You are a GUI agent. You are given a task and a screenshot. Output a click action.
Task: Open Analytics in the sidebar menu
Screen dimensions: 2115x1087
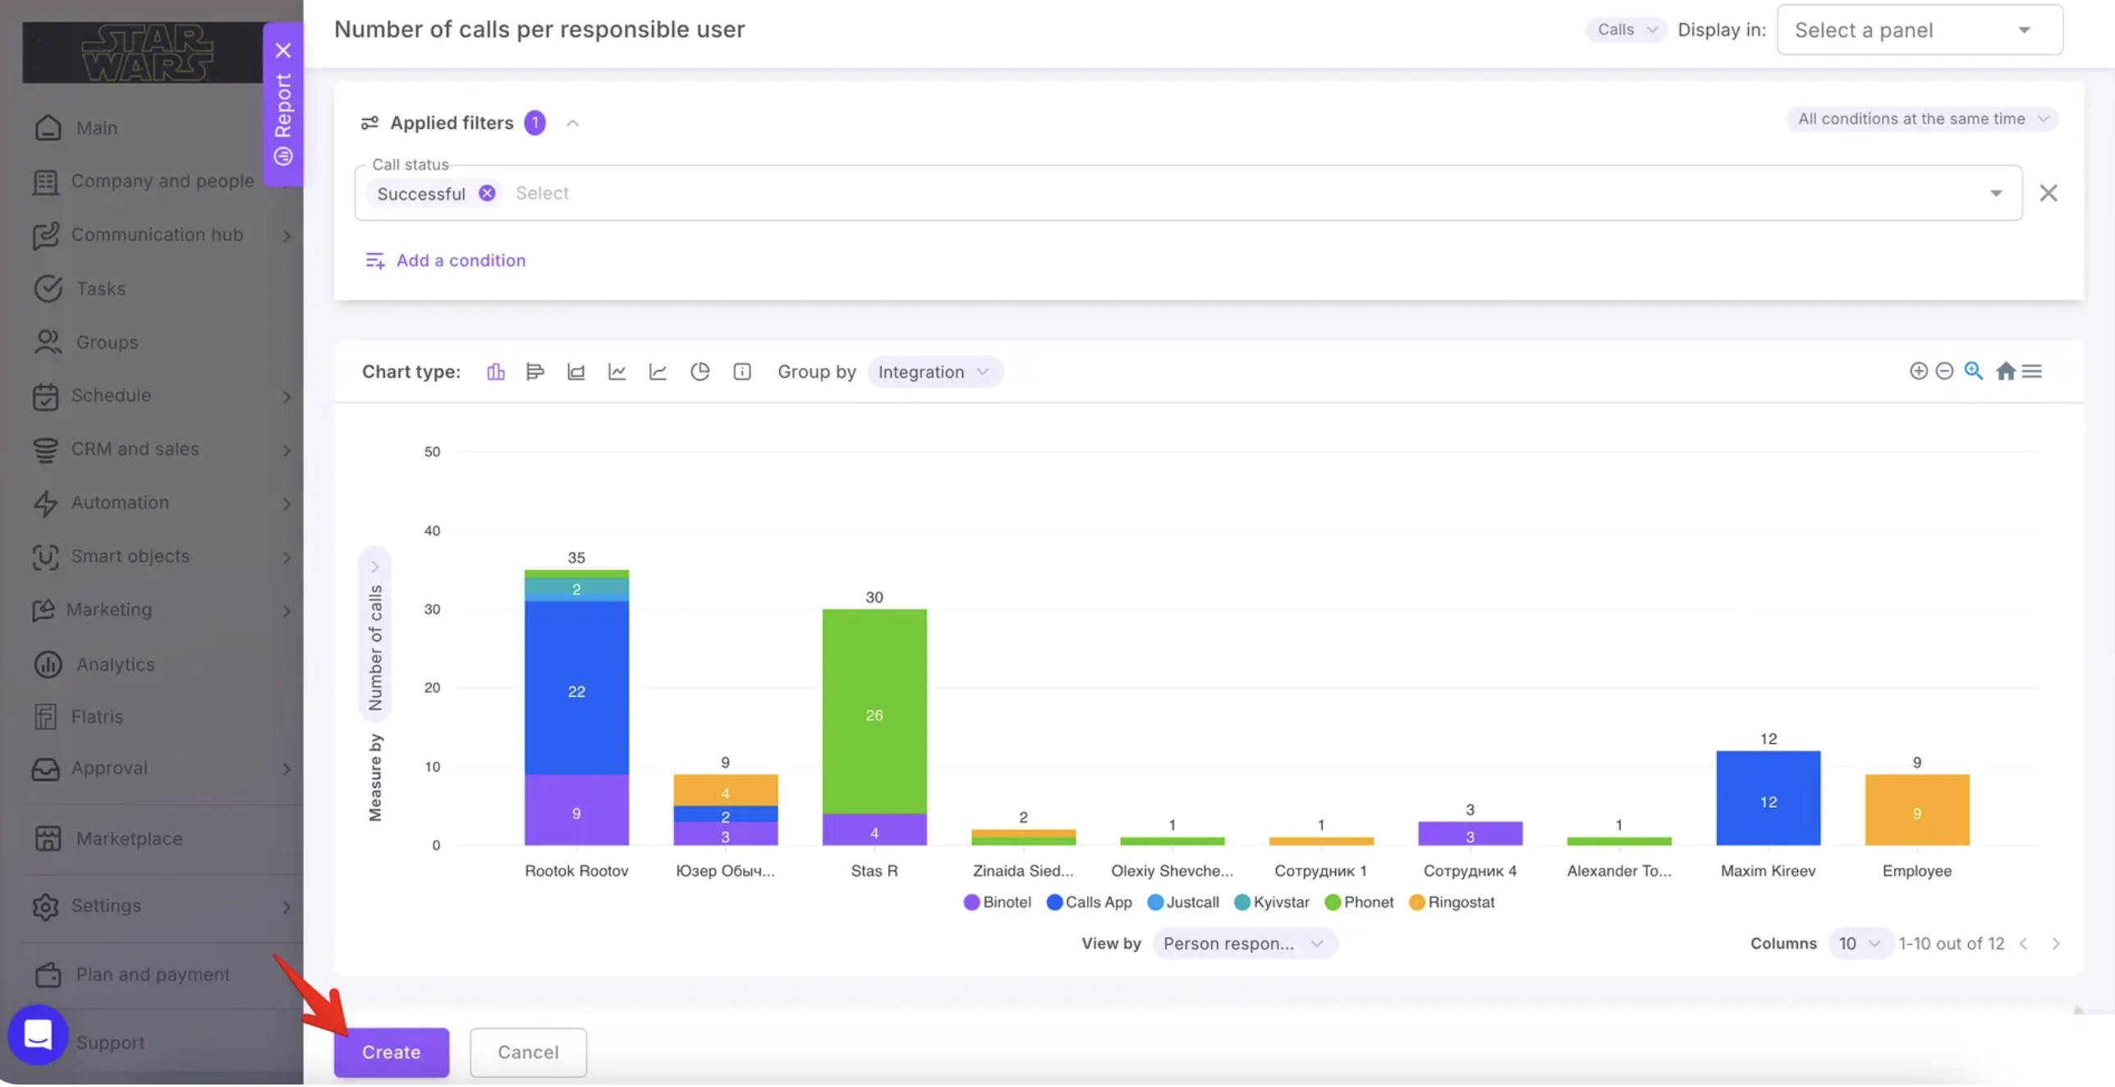pyautogui.click(x=115, y=664)
